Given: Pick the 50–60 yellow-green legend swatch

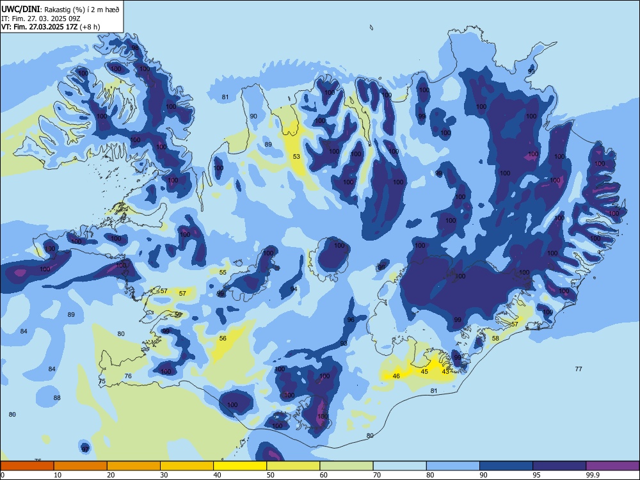Looking at the screenshot, I should [293, 466].
